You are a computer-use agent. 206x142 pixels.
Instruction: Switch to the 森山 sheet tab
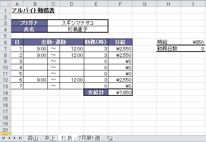33,138
